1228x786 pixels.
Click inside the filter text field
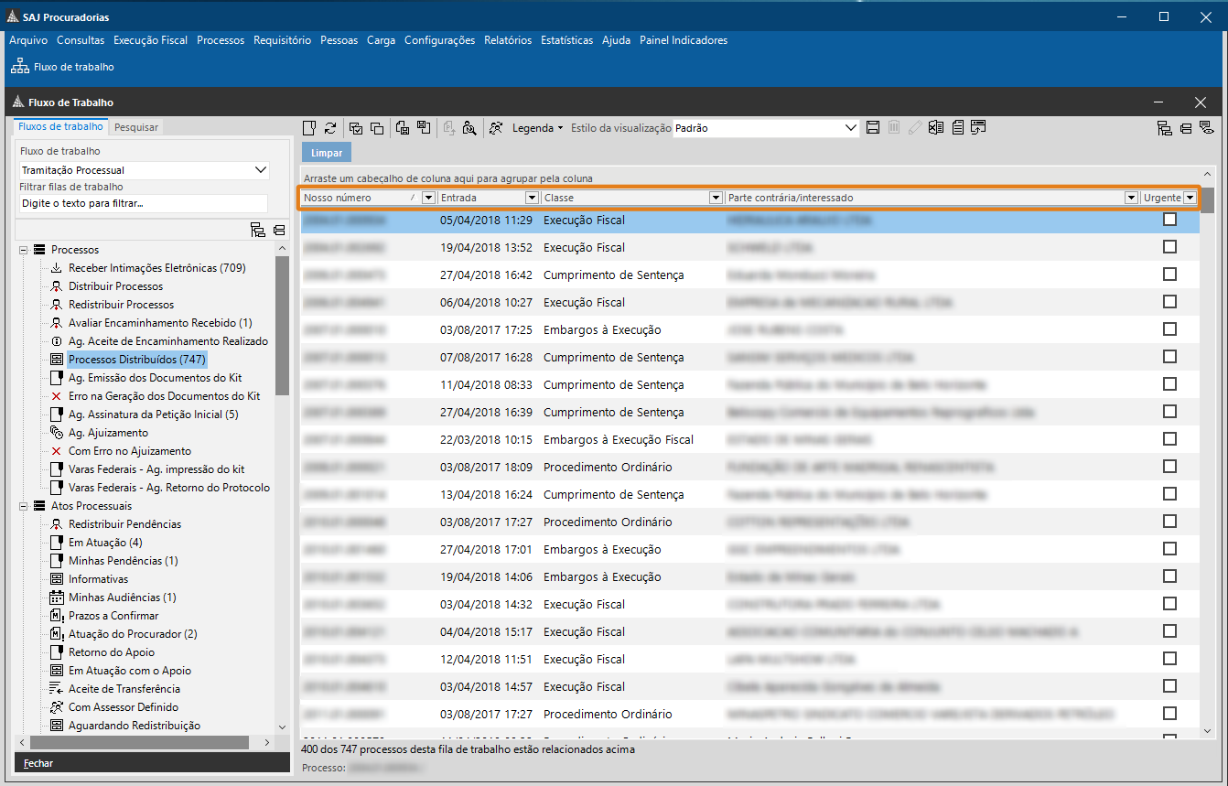tap(142, 201)
